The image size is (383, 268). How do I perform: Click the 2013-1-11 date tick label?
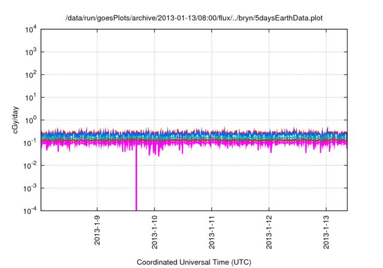tap(211, 232)
